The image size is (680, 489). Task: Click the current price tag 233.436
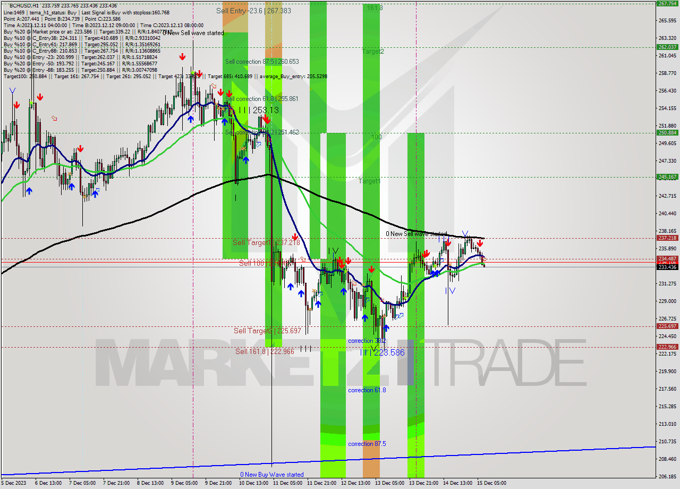pos(667,267)
